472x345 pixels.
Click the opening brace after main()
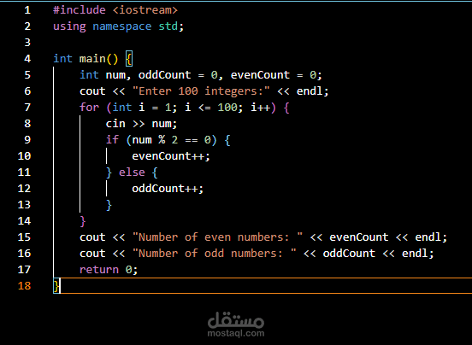point(129,59)
